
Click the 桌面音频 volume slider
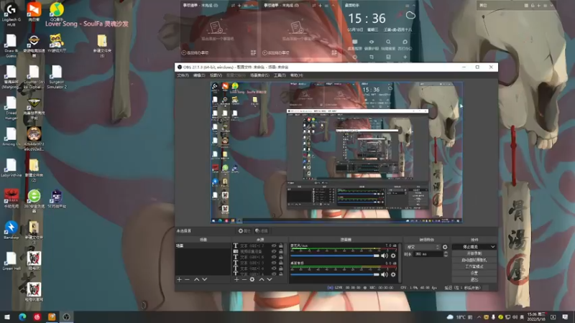click(x=335, y=274)
